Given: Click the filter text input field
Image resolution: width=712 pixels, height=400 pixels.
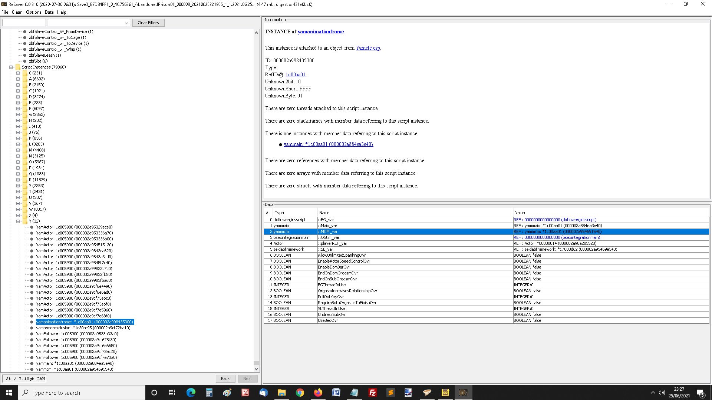Looking at the screenshot, I should coord(24,23).
